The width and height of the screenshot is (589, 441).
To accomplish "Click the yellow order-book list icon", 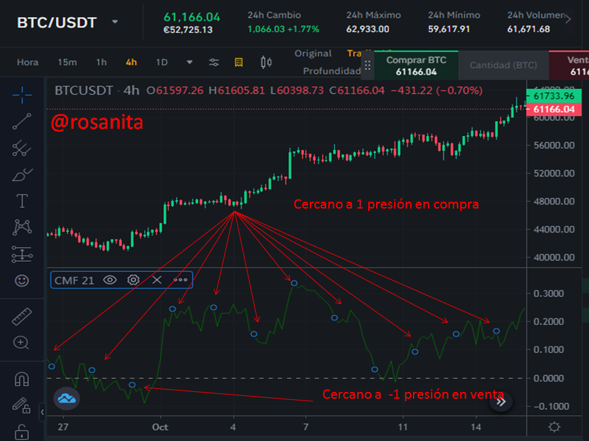I will coord(239,63).
